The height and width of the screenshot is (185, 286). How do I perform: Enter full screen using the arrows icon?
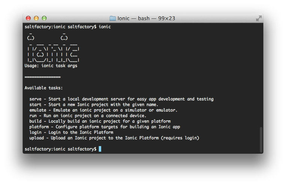click(x=258, y=18)
